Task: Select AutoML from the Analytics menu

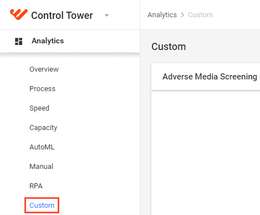Action: coord(42,147)
